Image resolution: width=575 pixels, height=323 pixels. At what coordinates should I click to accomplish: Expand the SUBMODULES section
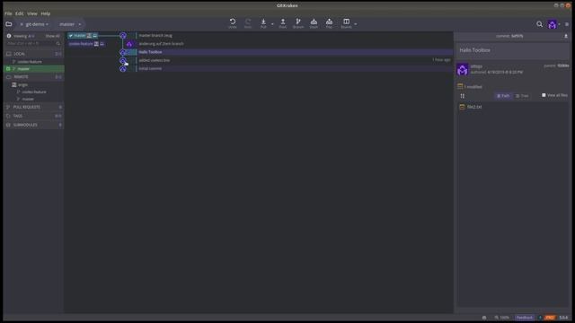pyautogui.click(x=33, y=125)
